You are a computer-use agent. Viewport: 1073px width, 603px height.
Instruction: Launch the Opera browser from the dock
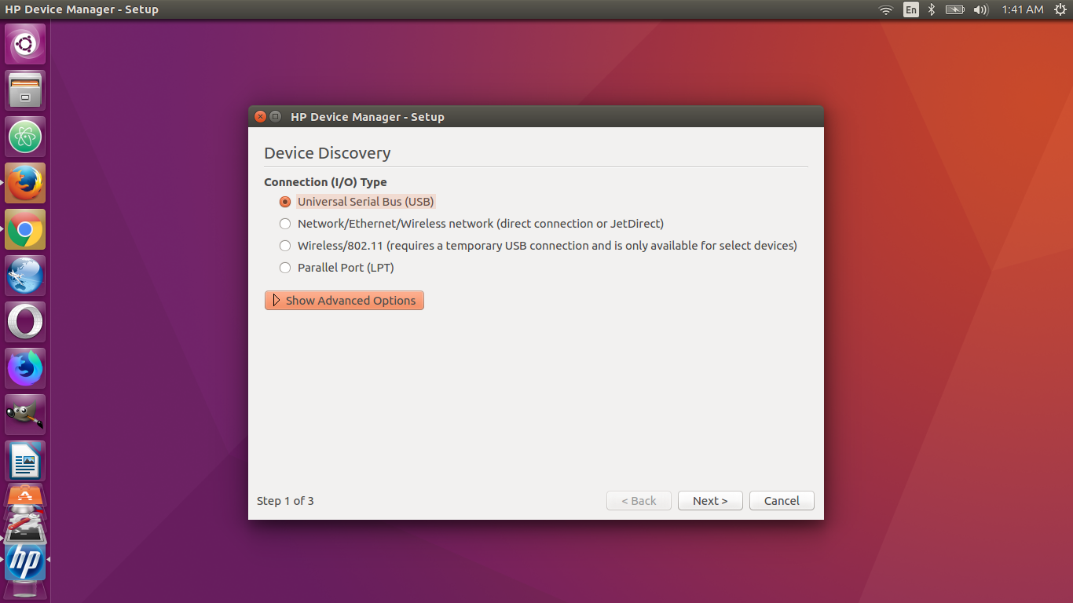[x=25, y=322]
